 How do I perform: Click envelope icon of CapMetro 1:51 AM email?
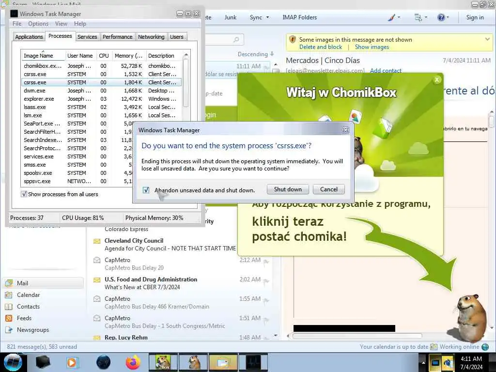[97, 318]
